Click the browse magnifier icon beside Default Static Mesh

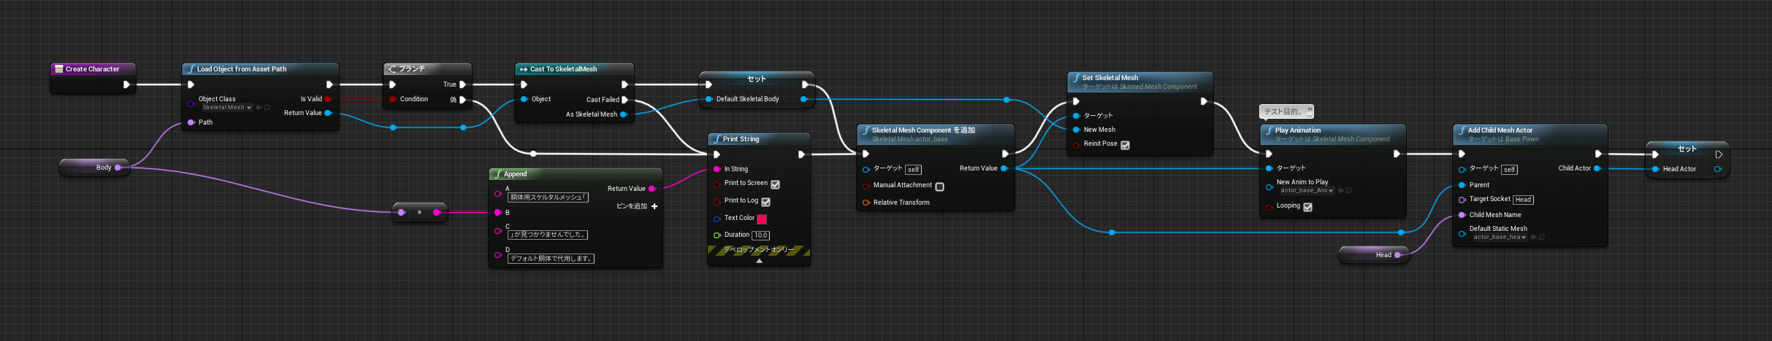pyautogui.click(x=1542, y=238)
